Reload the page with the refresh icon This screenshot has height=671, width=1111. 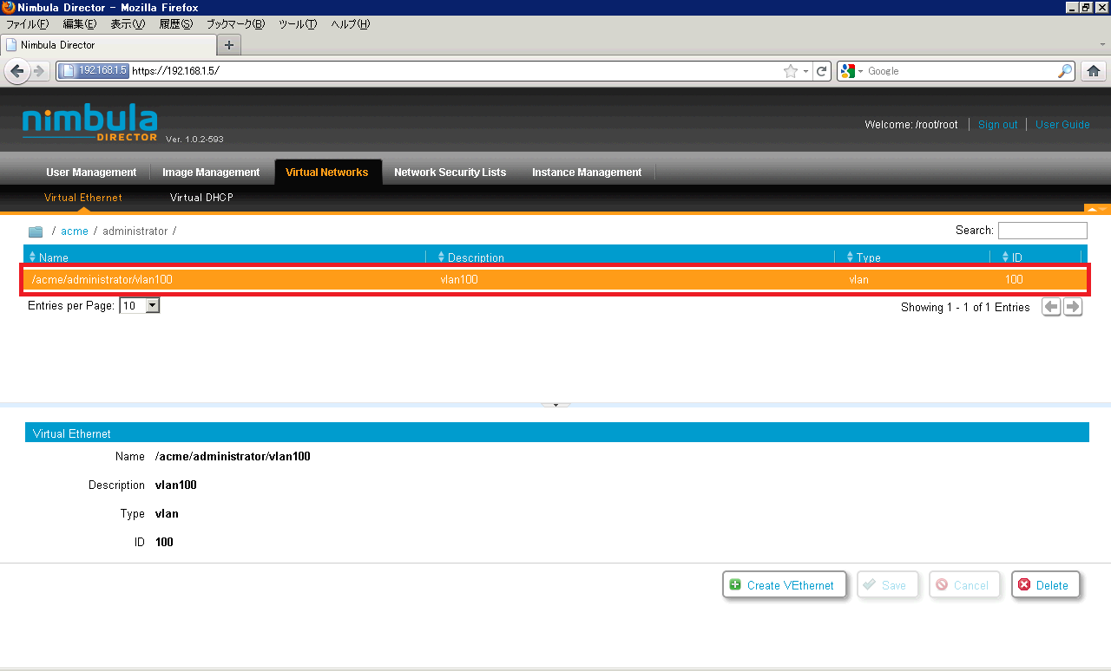pos(822,71)
